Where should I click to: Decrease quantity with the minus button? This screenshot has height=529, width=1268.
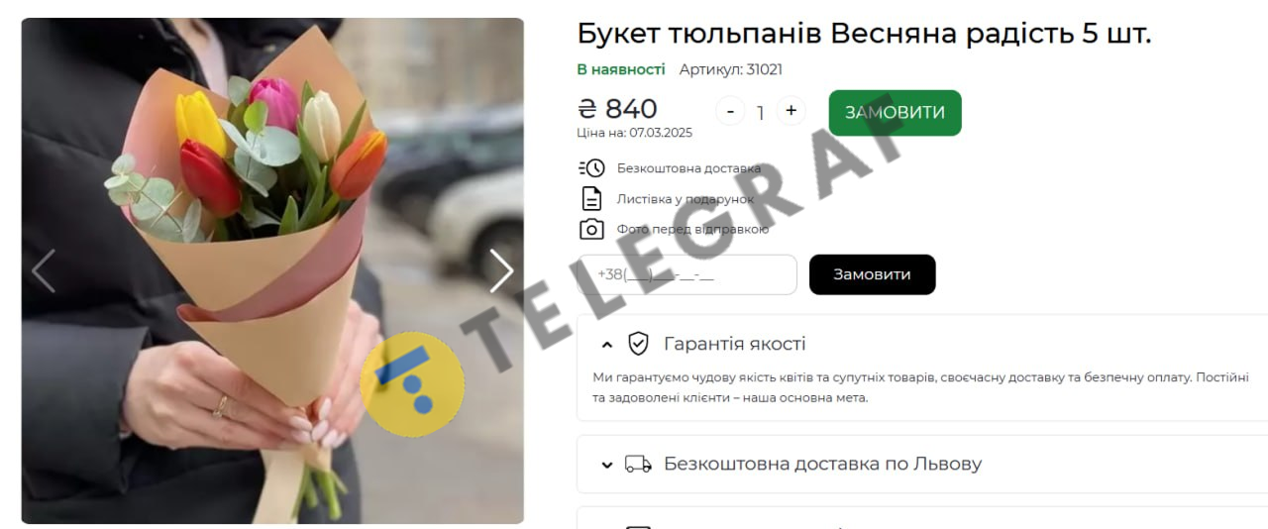tap(730, 111)
